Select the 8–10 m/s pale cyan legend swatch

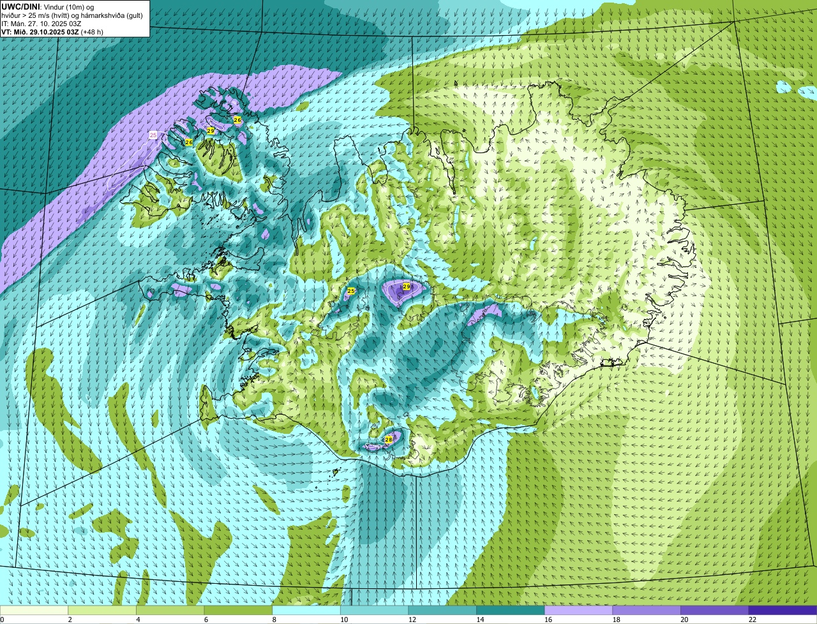pyautogui.click(x=306, y=610)
